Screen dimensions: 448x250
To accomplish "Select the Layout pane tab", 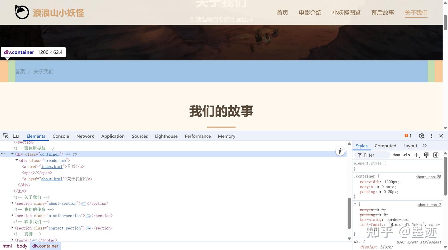I will [x=410, y=146].
